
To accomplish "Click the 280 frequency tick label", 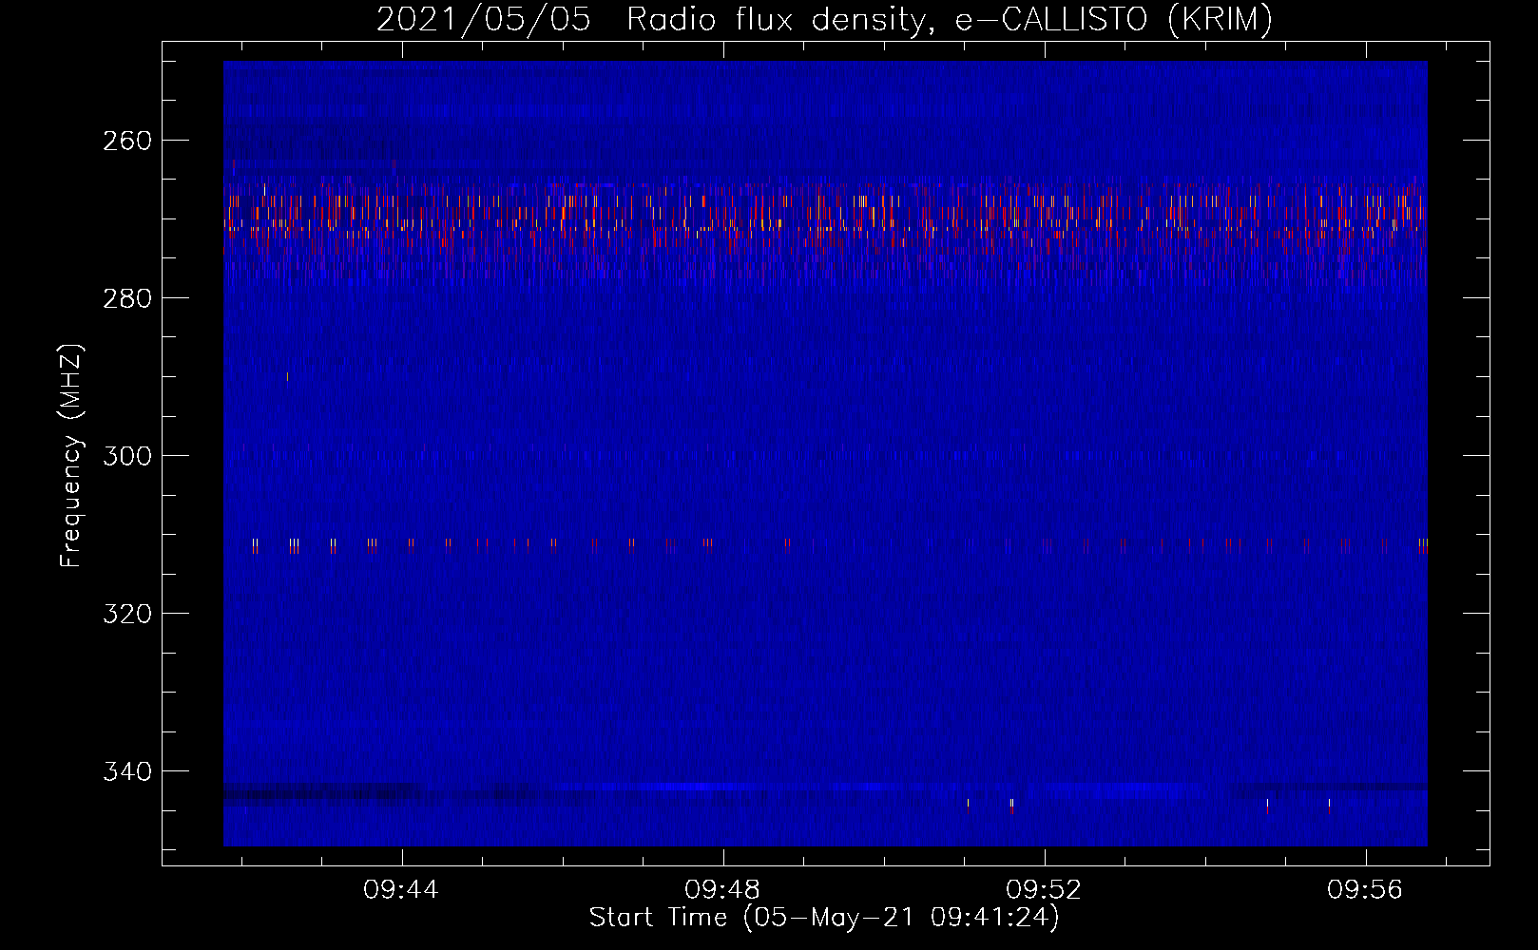I will pos(127,298).
